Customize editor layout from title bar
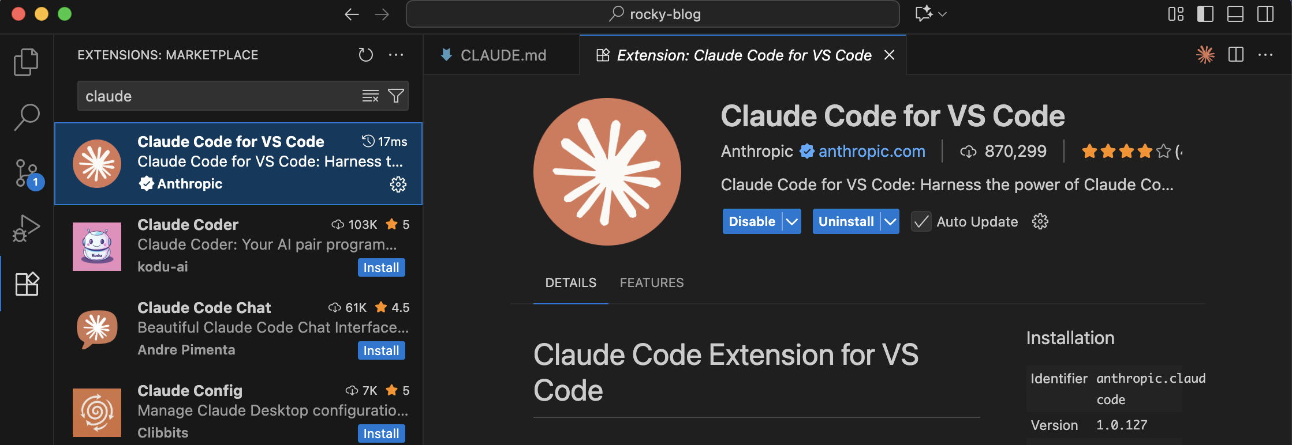 [x=1176, y=14]
